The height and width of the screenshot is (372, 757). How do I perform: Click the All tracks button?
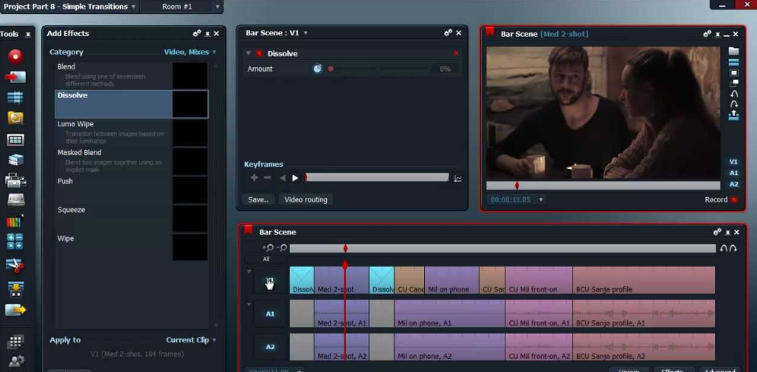[266, 259]
